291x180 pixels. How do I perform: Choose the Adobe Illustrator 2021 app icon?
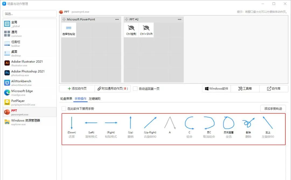pyautogui.click(x=7, y=63)
